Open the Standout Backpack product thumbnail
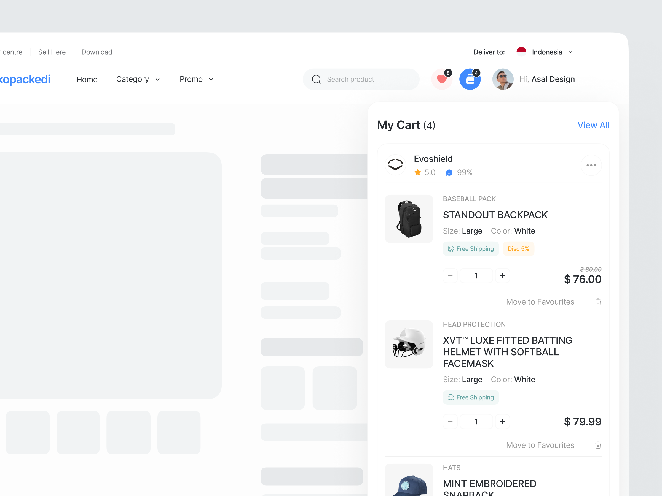Viewport: 662px width, 496px height. 409,219
